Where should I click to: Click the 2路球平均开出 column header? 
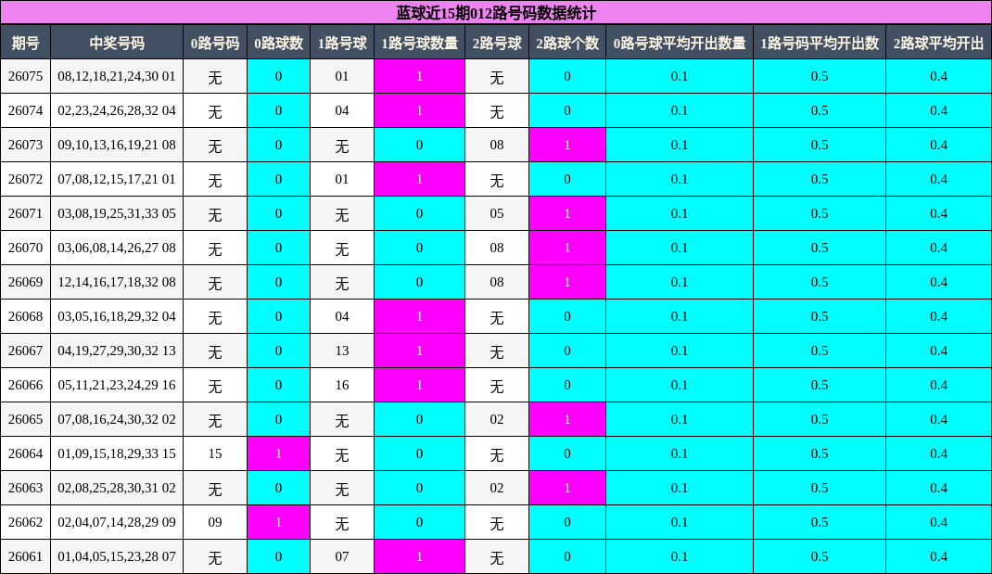click(939, 43)
